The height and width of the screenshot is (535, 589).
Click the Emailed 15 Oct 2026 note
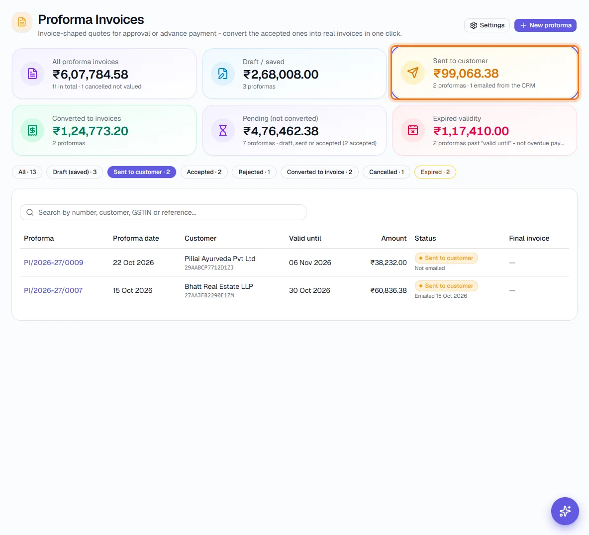coord(441,296)
